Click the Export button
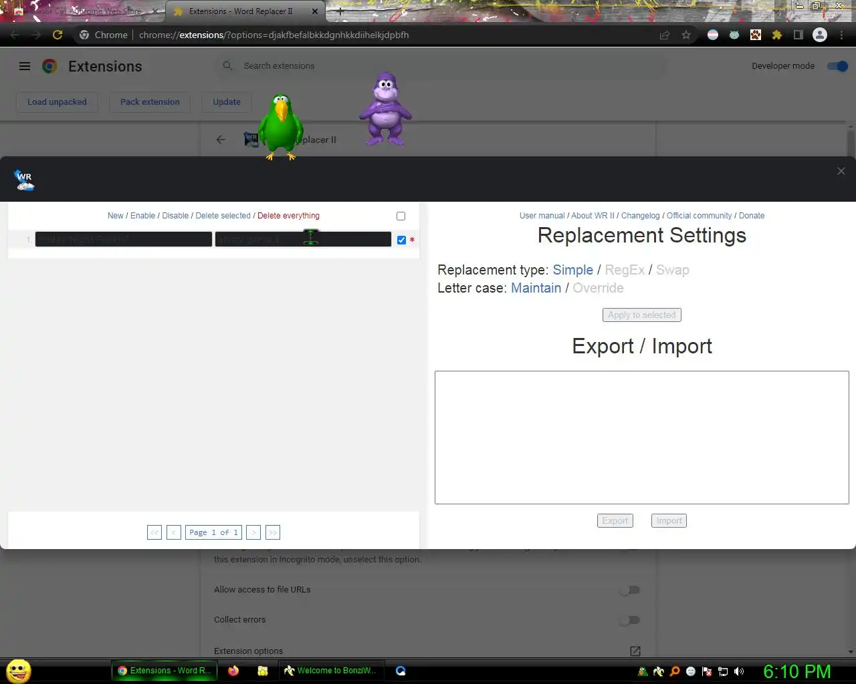Image resolution: width=856 pixels, height=684 pixels. (615, 521)
